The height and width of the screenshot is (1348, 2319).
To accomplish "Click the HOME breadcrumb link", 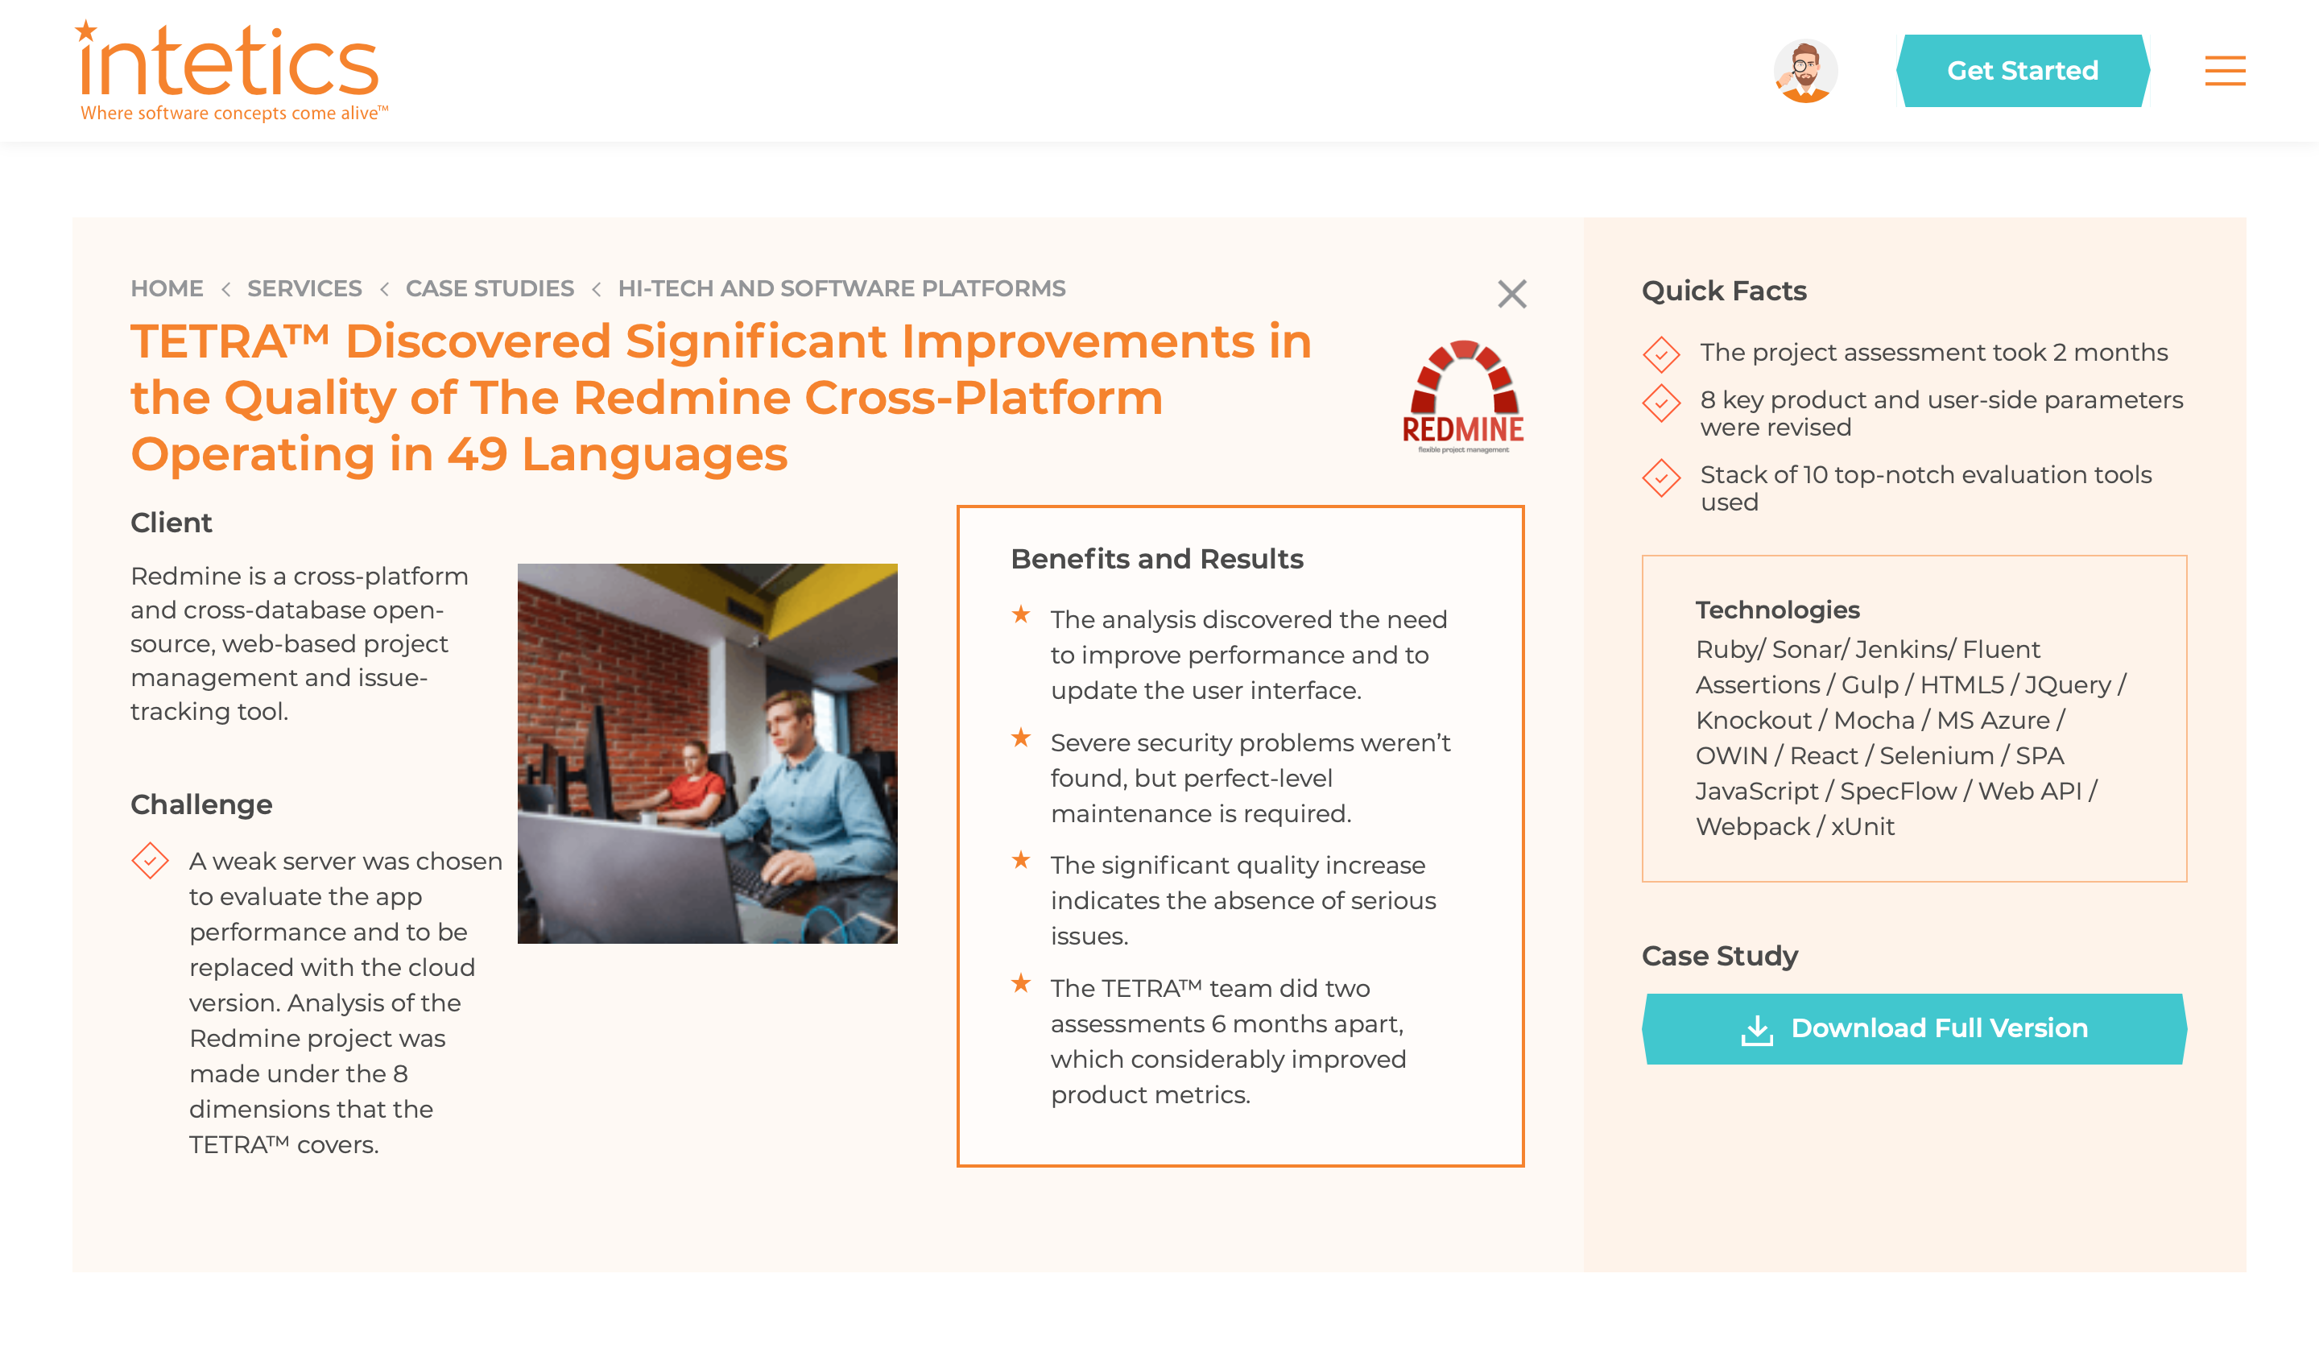I will pyautogui.click(x=165, y=289).
